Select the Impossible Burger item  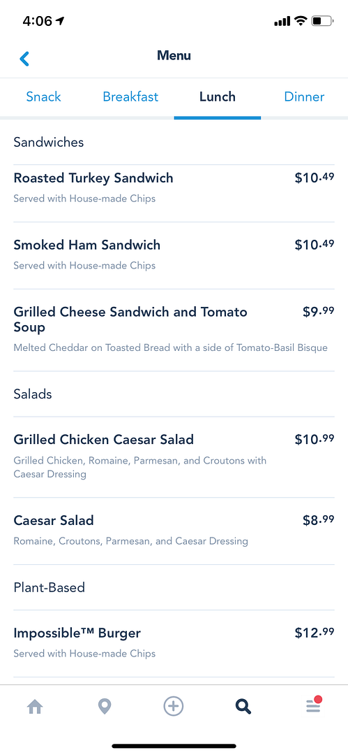tap(174, 643)
